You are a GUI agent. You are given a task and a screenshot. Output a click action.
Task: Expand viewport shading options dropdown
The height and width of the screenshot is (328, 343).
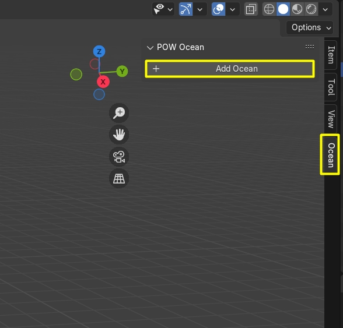(325, 9)
